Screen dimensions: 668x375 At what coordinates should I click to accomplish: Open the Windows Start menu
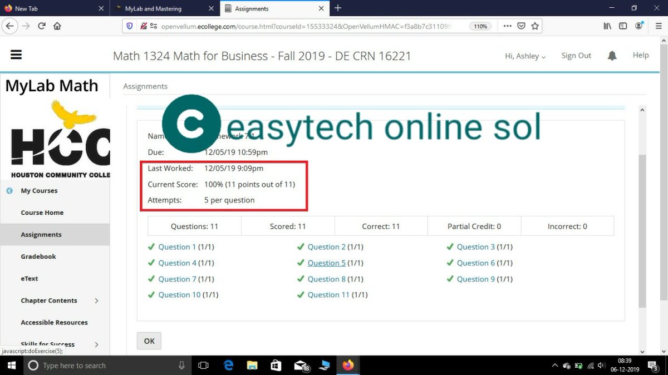(12, 366)
